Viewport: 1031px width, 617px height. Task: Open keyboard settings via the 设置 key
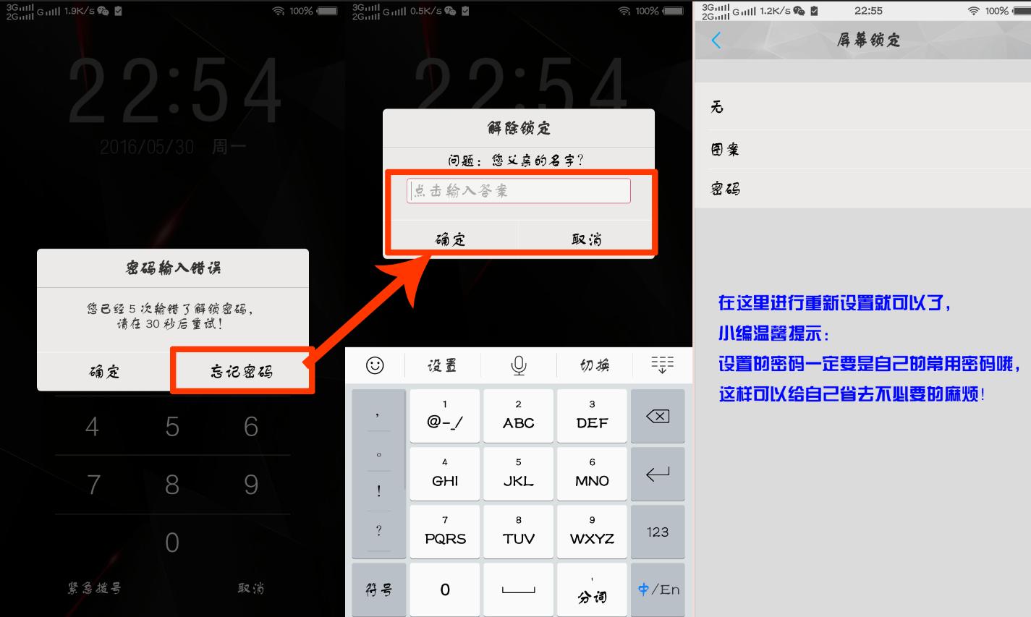(444, 365)
